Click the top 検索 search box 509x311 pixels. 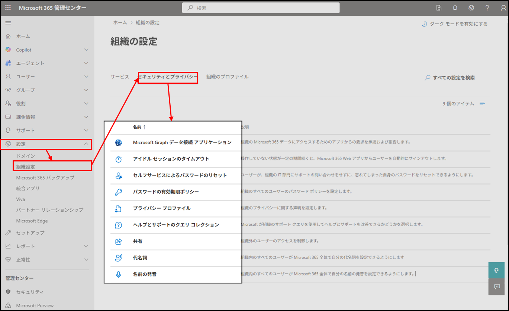(x=261, y=8)
